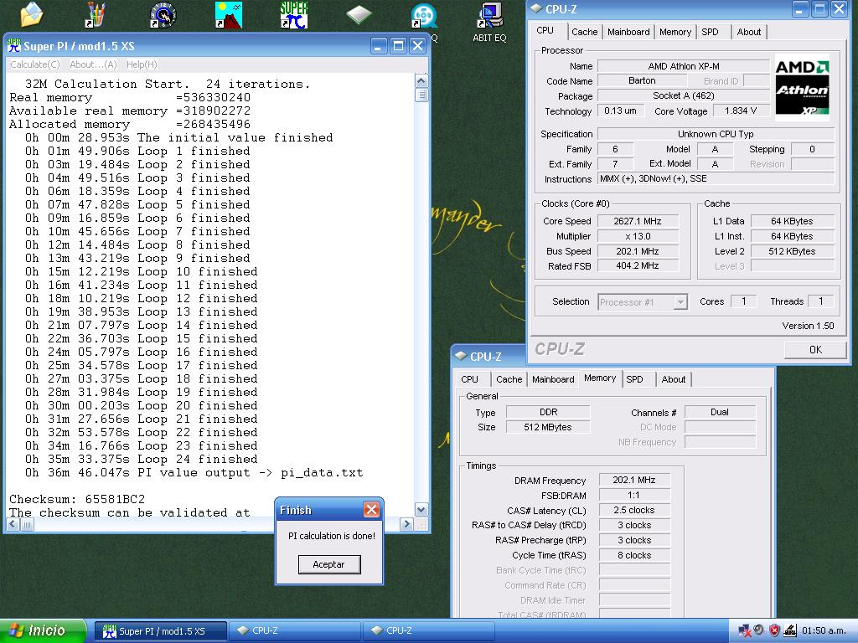This screenshot has height=643, width=858.
Task: Open the white diamond CPU-Z desktop icon
Action: pos(359,15)
